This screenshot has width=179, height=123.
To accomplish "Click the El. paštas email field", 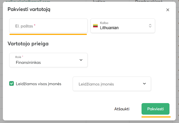I will tap(48, 26).
